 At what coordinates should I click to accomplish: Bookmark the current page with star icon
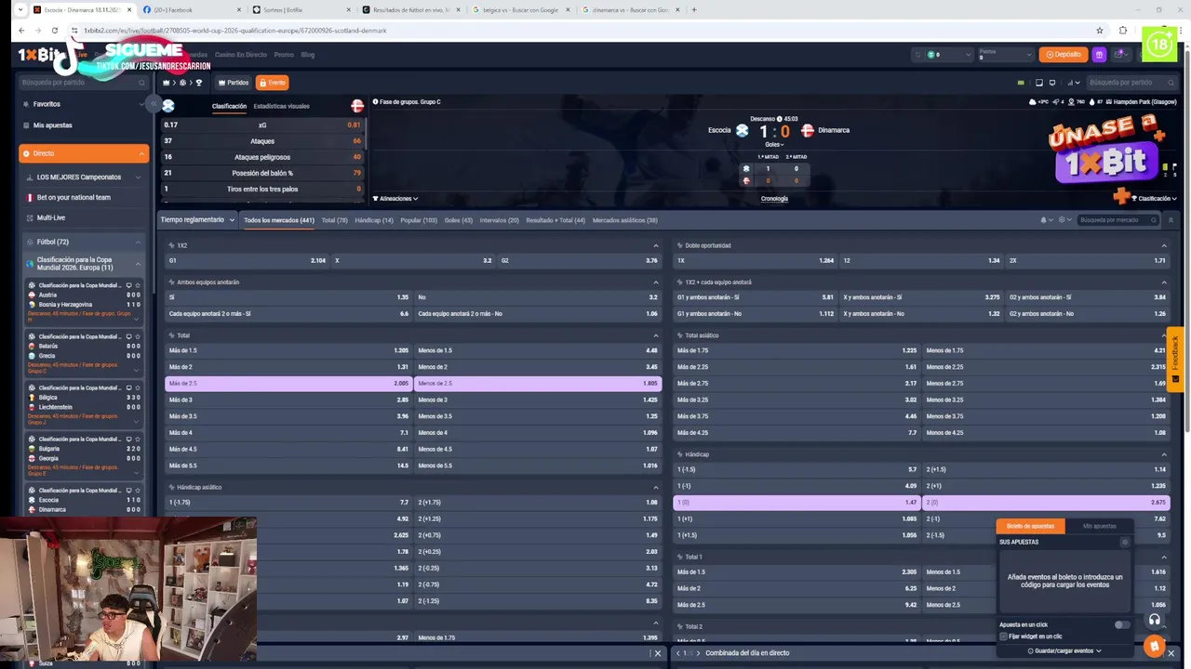[1100, 31]
